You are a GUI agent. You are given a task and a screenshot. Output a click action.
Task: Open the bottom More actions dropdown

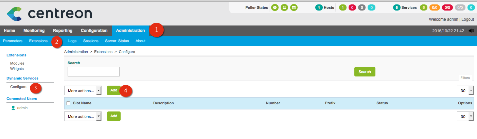click(x=83, y=117)
